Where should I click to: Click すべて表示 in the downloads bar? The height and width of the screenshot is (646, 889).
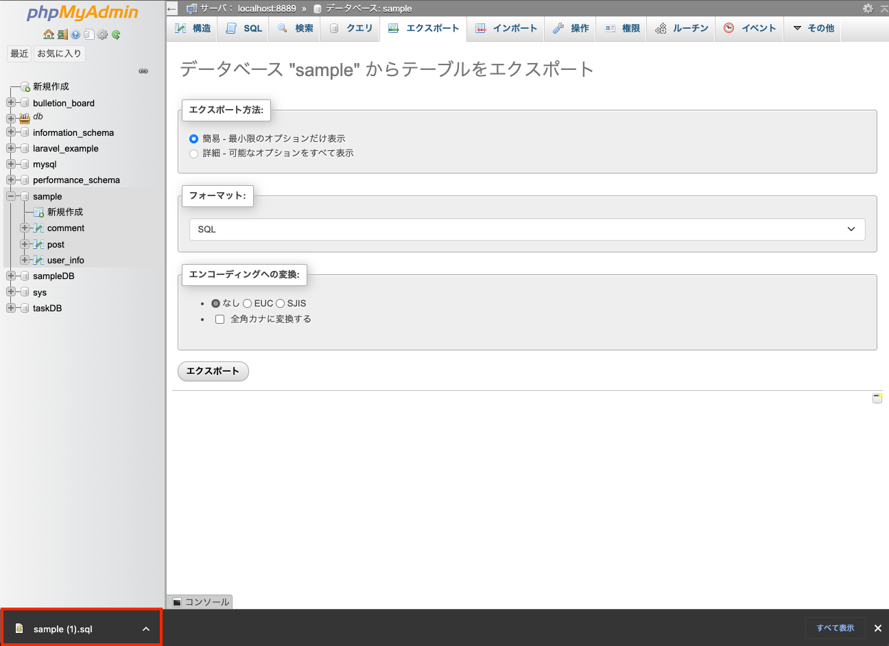click(x=835, y=628)
